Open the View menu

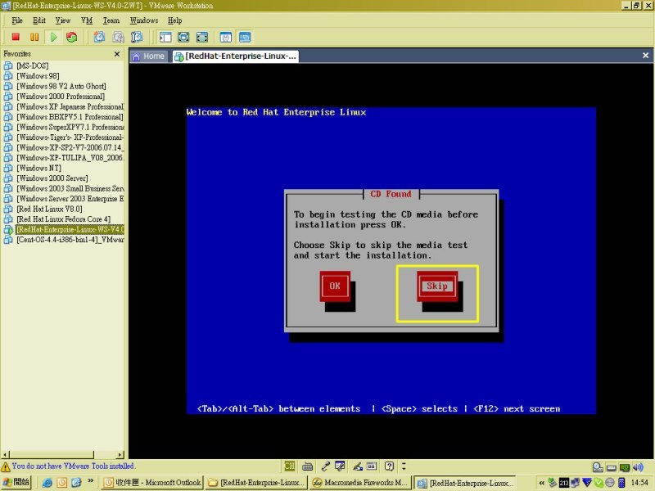pos(63,20)
